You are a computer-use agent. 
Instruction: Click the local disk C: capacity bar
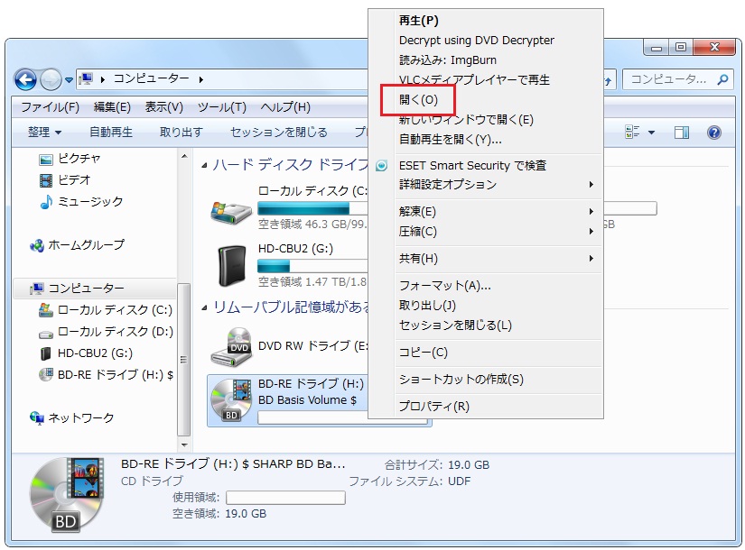(312, 208)
